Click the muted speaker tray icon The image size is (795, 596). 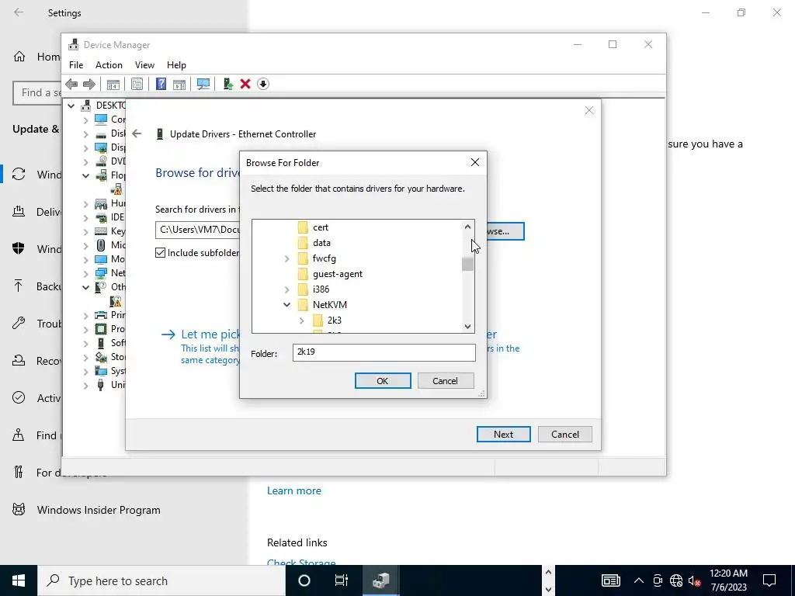coord(695,580)
